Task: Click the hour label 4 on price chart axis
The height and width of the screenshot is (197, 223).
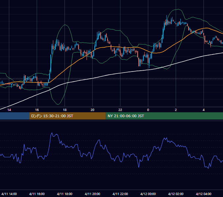Action: coord(204,110)
